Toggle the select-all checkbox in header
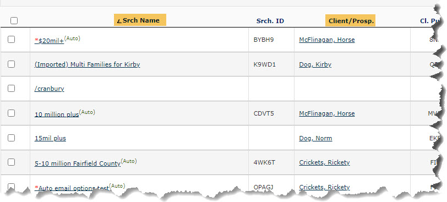 point(14,21)
